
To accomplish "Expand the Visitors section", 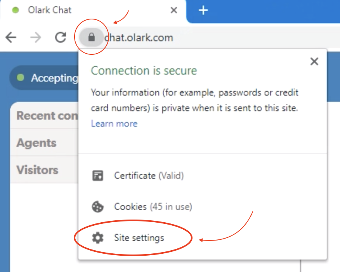I will click(44, 170).
